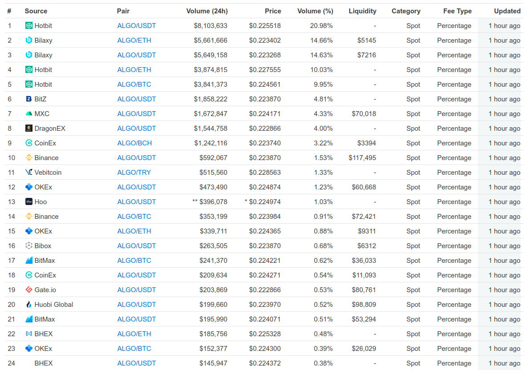This screenshot has width=525, height=370.
Task: Click the Vebitcoin source name
Action: coord(48,173)
